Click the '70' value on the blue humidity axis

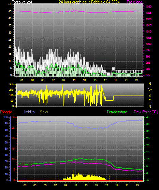(6, 136)
